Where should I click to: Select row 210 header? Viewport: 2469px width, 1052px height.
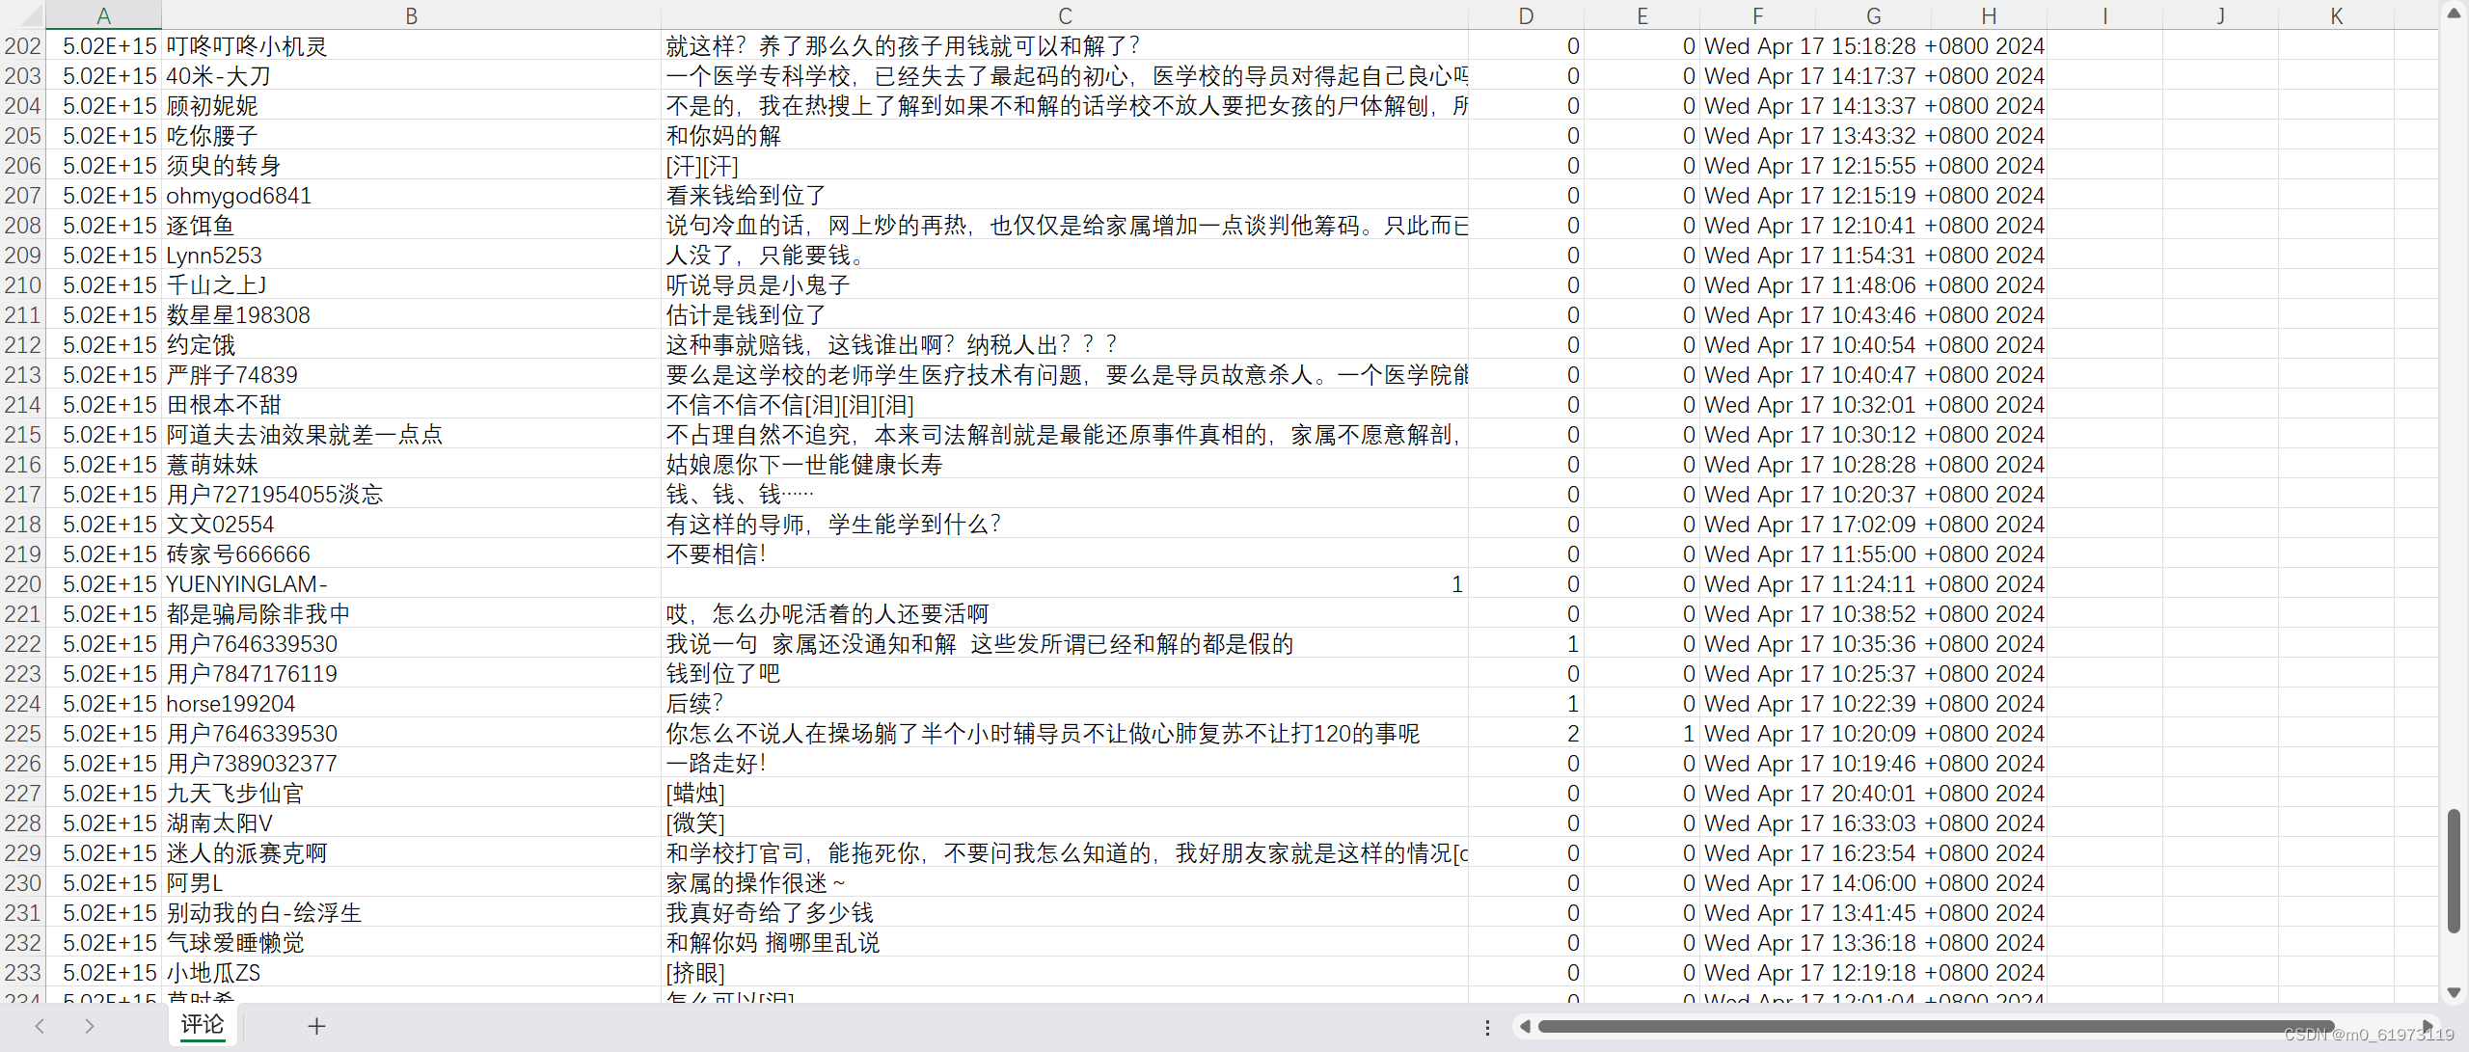click(22, 285)
